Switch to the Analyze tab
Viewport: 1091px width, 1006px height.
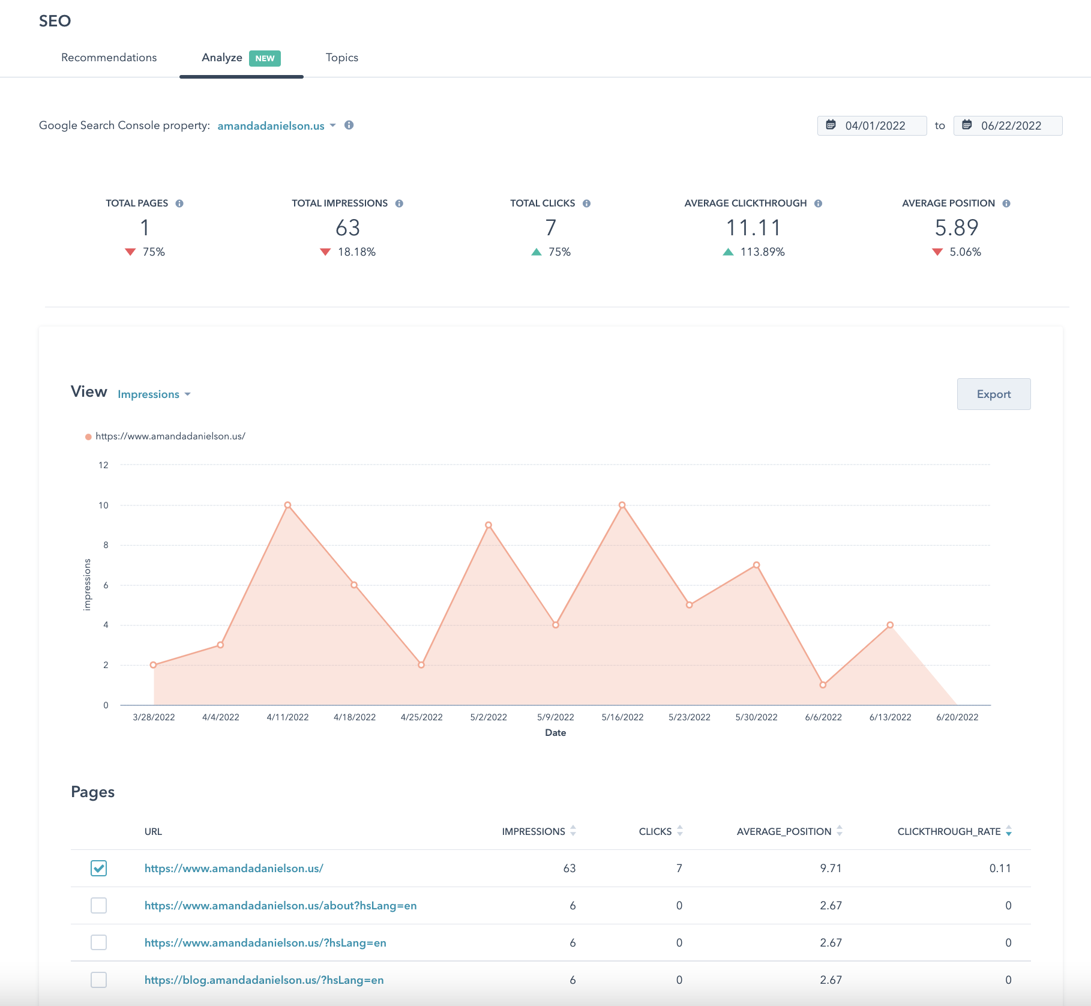click(241, 58)
